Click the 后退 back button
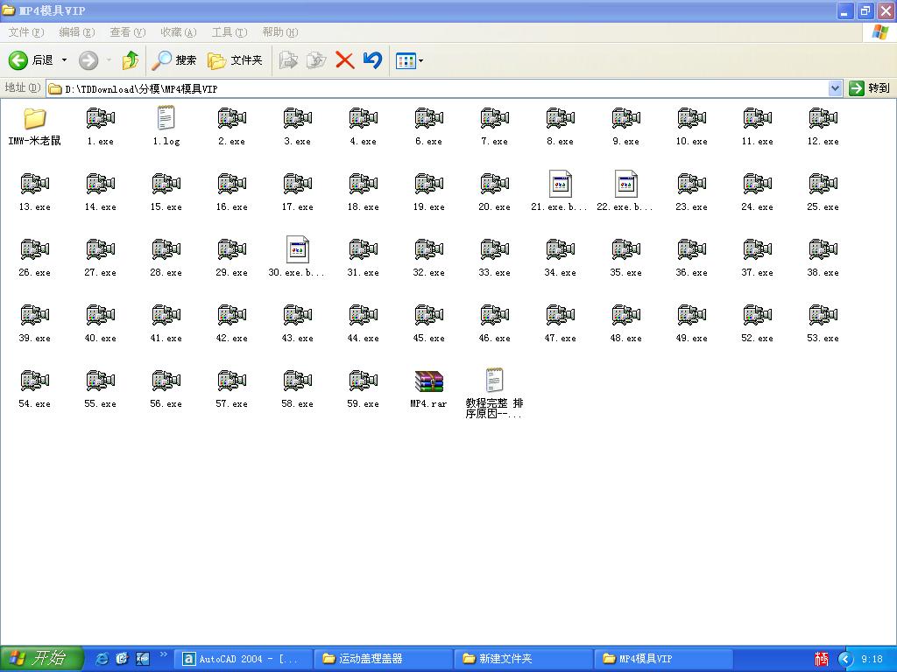The width and height of the screenshot is (897, 672). click(31, 60)
